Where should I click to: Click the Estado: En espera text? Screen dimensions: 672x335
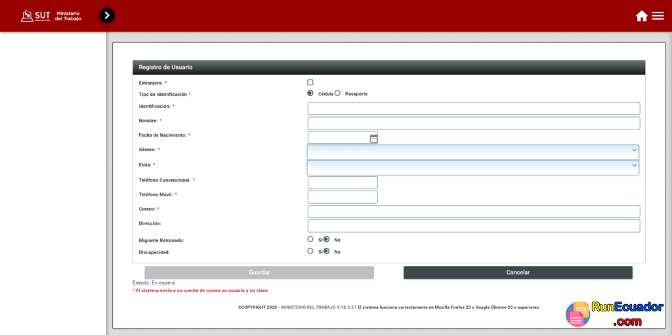click(x=154, y=282)
